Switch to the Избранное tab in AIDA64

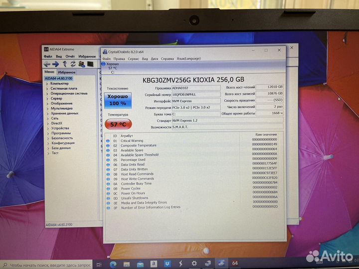click(x=66, y=72)
